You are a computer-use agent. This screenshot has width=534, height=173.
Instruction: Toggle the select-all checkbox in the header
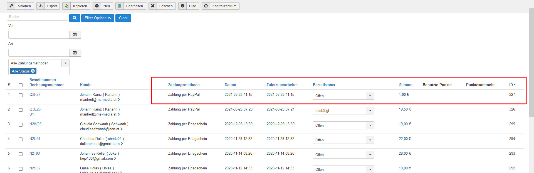point(21,85)
